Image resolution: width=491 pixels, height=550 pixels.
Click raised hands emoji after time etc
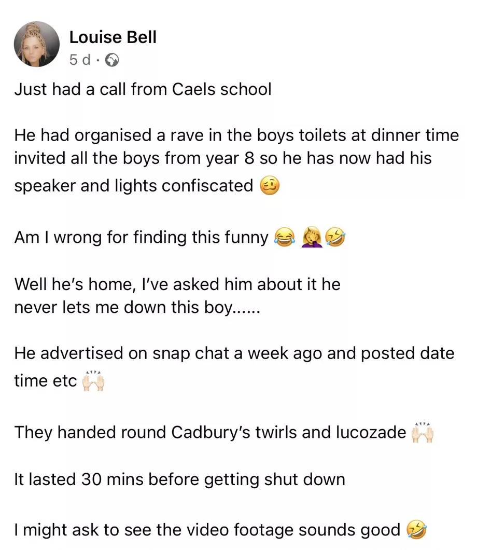click(x=93, y=380)
